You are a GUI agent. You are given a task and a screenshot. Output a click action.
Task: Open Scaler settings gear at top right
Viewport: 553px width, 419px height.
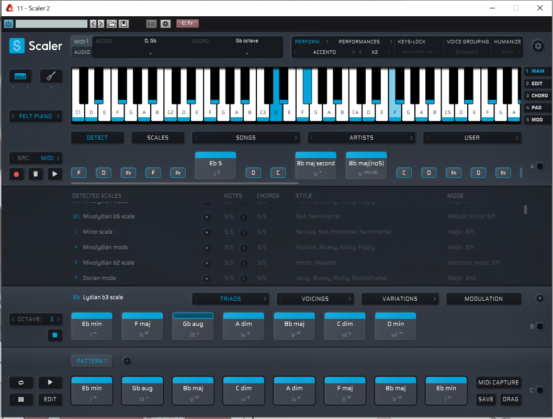(x=538, y=46)
